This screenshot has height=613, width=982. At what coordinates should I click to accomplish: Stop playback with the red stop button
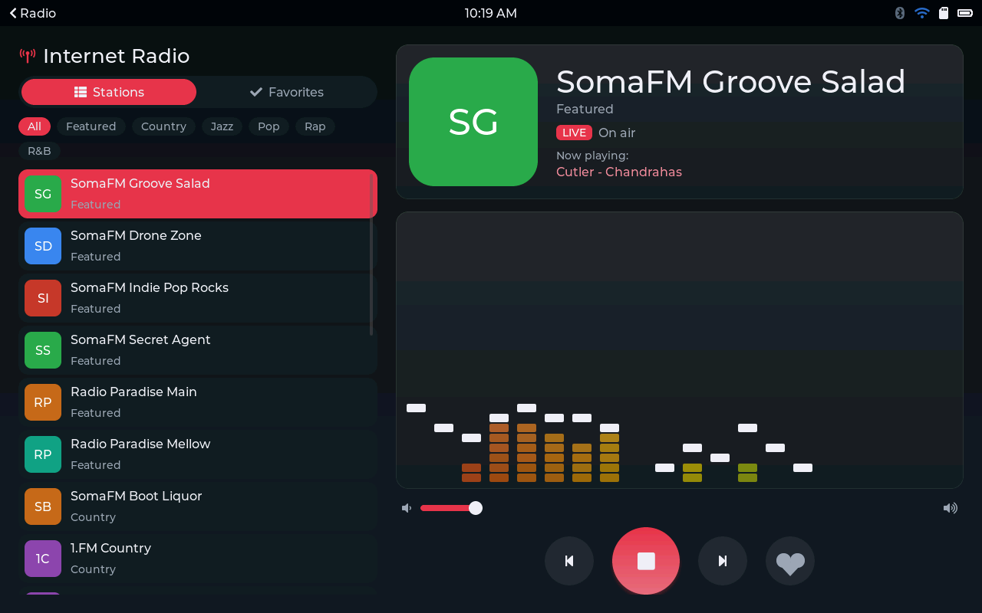(646, 561)
